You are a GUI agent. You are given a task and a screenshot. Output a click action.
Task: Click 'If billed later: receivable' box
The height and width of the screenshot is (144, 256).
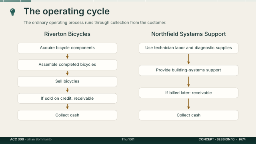coord(188,93)
